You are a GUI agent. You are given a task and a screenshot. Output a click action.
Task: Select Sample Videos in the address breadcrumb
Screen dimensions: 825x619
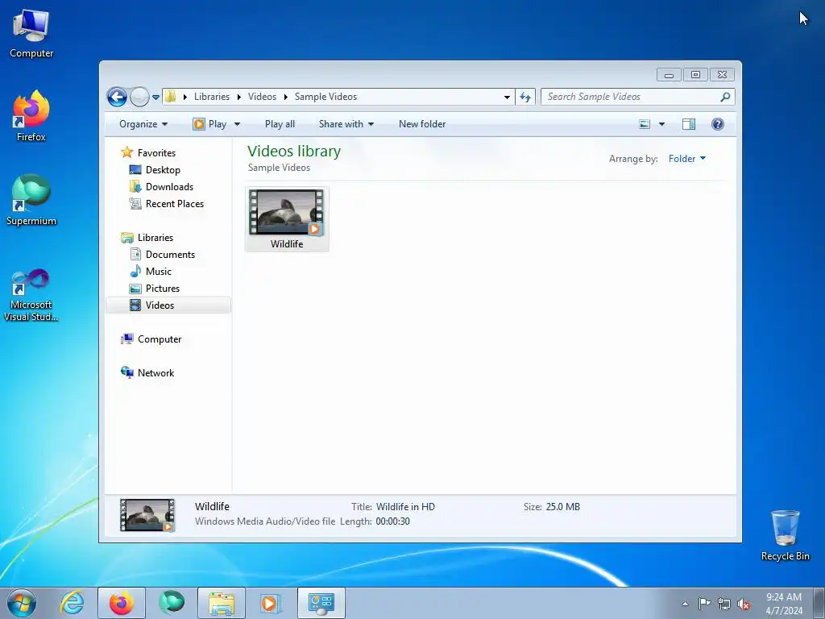click(x=325, y=97)
